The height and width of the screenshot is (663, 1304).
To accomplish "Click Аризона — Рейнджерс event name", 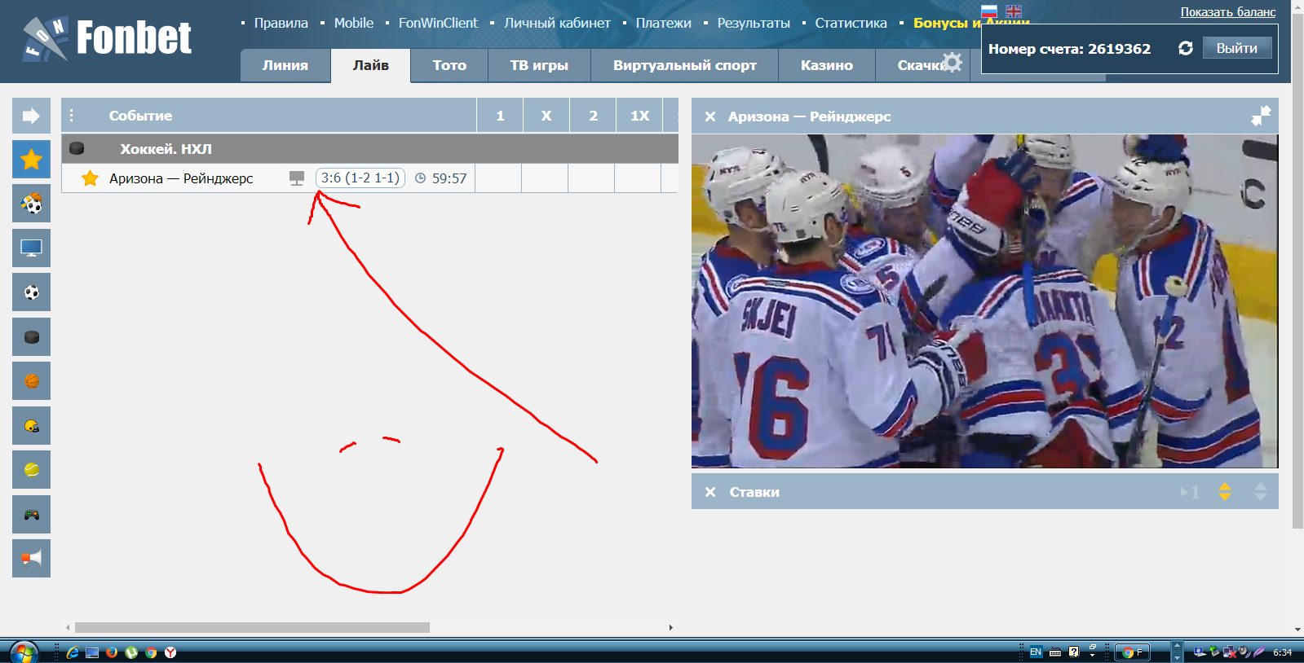I will tap(181, 178).
